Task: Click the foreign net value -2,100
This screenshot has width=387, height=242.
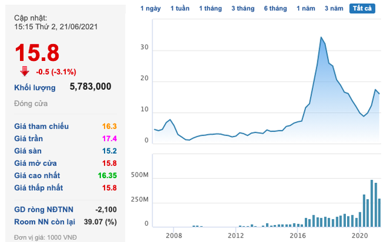Action: (106, 209)
